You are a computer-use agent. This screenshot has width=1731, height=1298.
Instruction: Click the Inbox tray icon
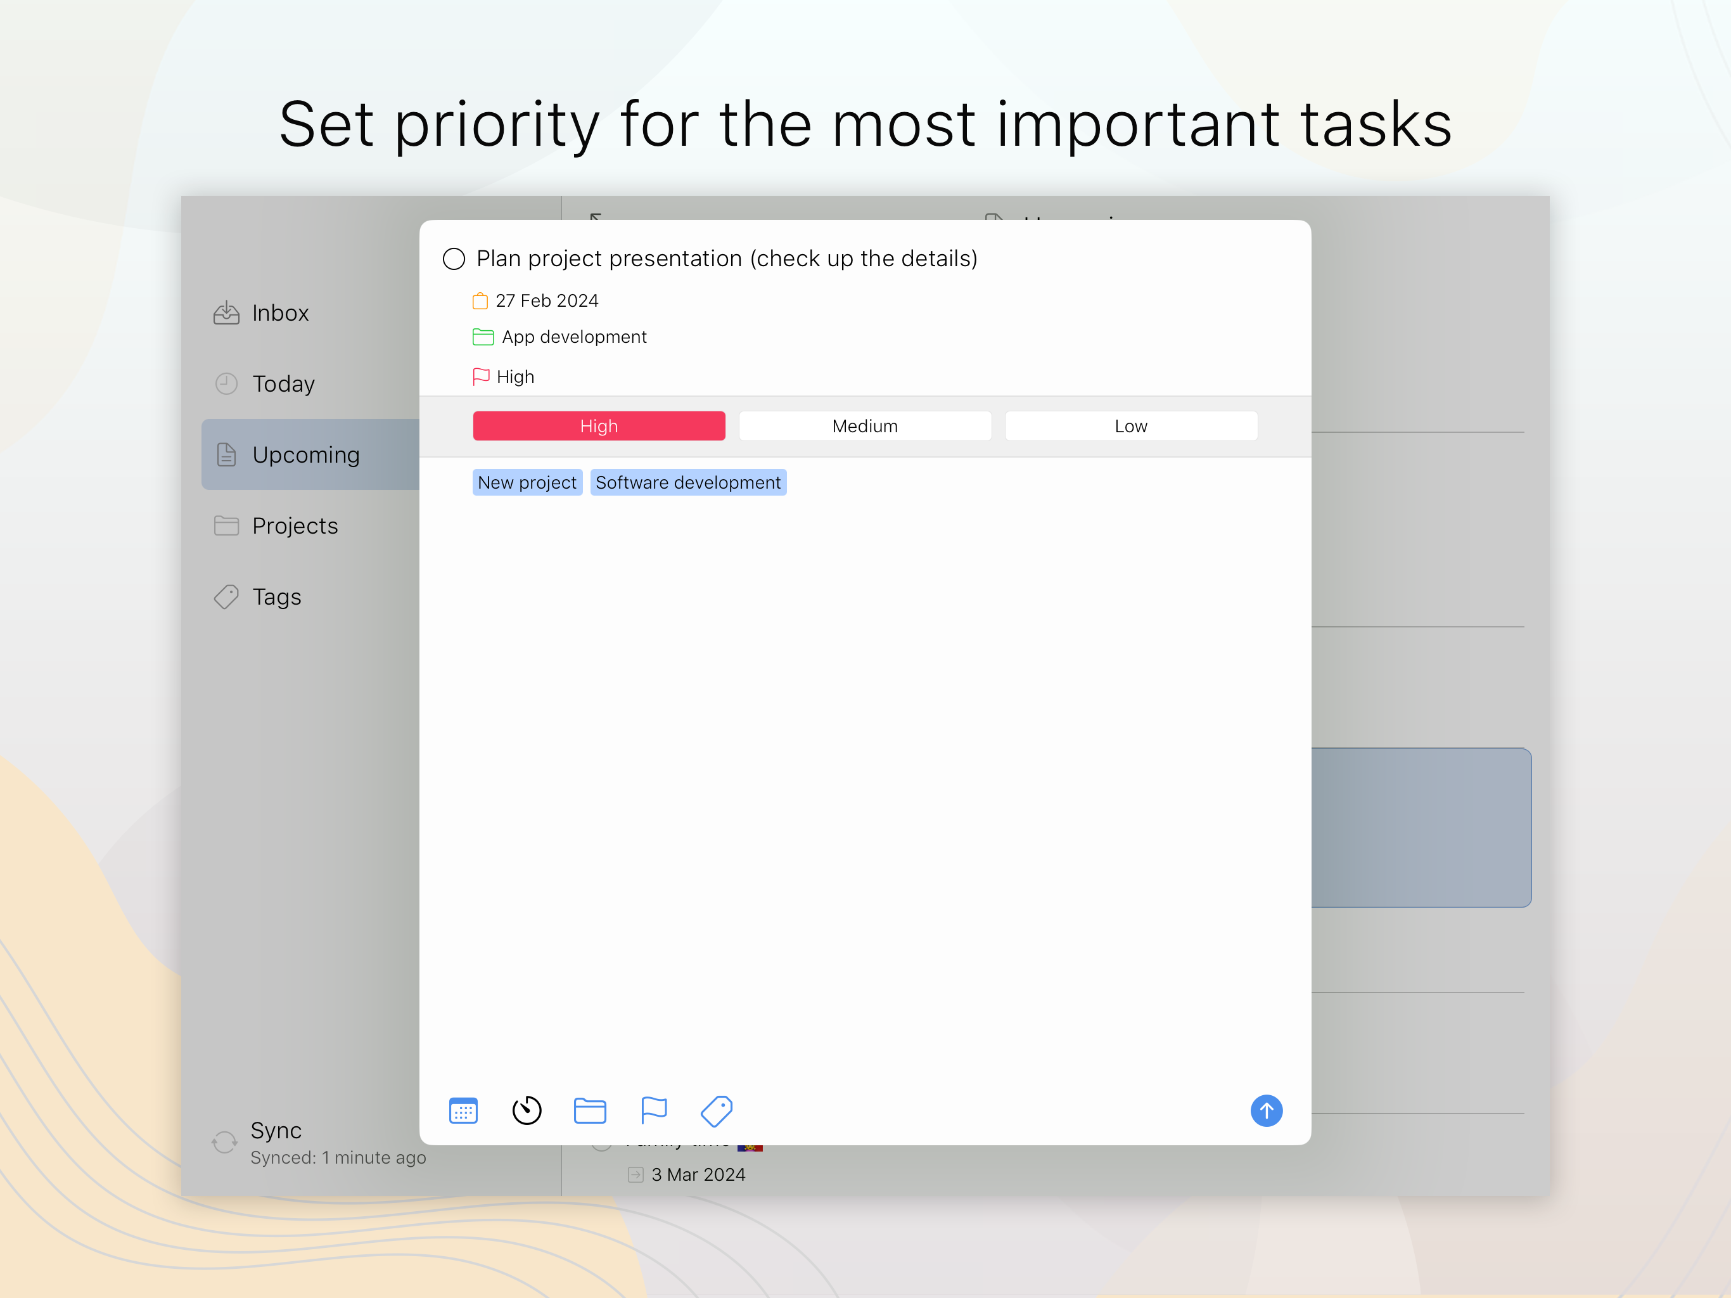[x=226, y=313]
